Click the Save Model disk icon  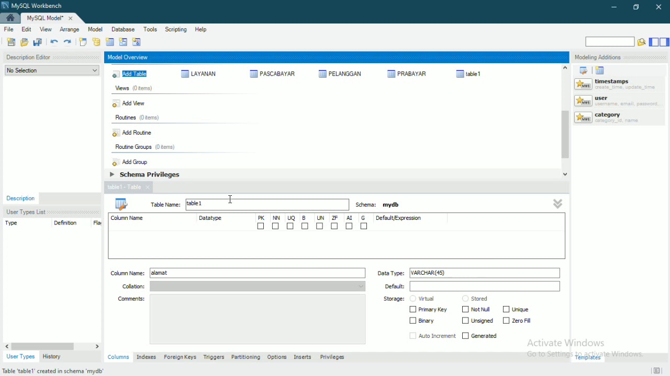[38, 42]
